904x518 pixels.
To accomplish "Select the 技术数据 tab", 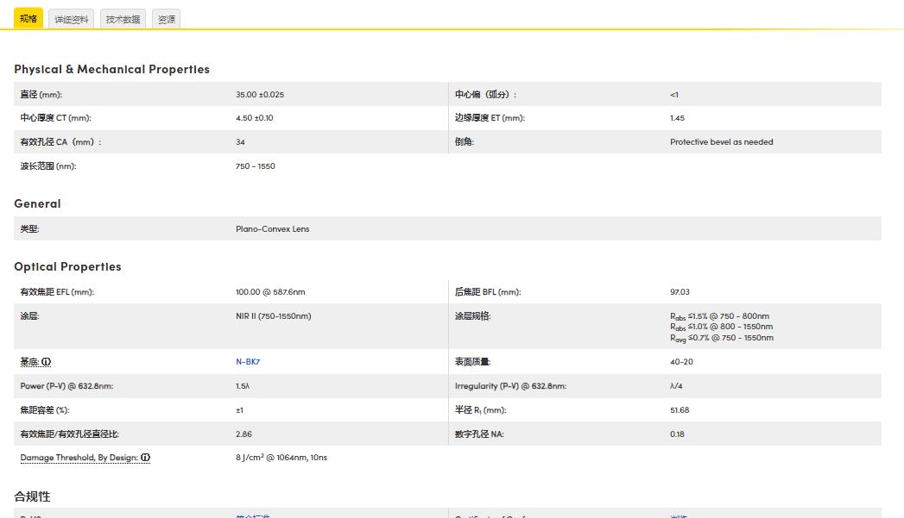I will [123, 20].
